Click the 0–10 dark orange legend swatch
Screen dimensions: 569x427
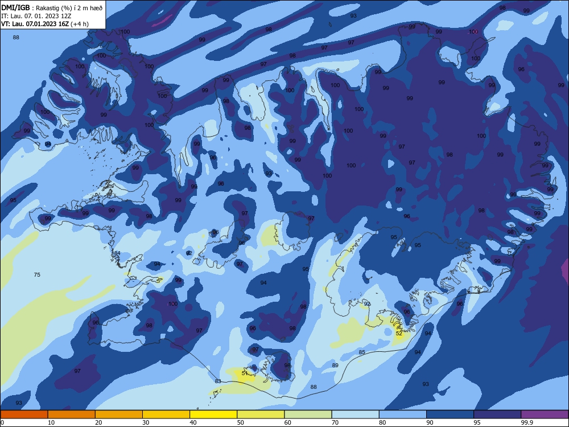click(x=24, y=414)
